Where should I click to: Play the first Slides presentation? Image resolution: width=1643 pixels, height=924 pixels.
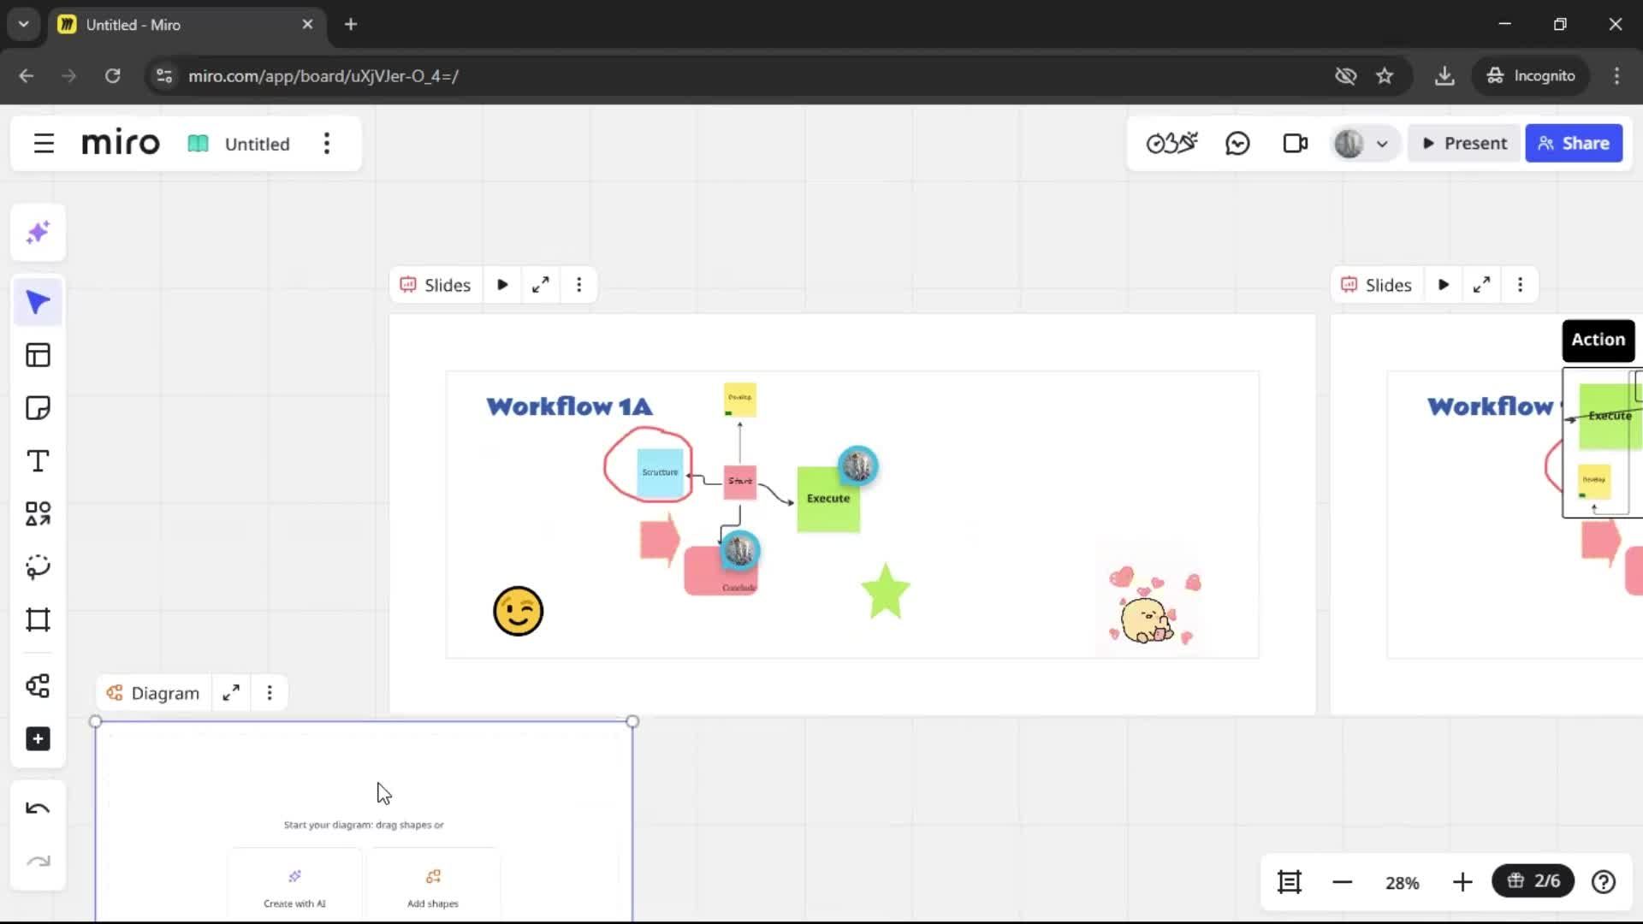click(502, 285)
